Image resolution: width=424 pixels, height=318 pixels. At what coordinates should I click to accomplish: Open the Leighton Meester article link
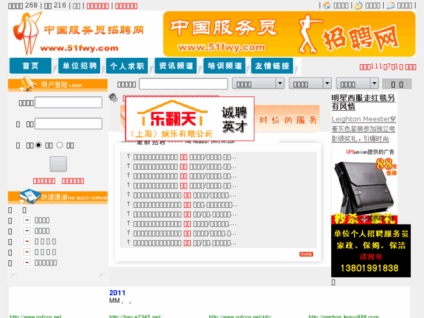tap(363, 129)
